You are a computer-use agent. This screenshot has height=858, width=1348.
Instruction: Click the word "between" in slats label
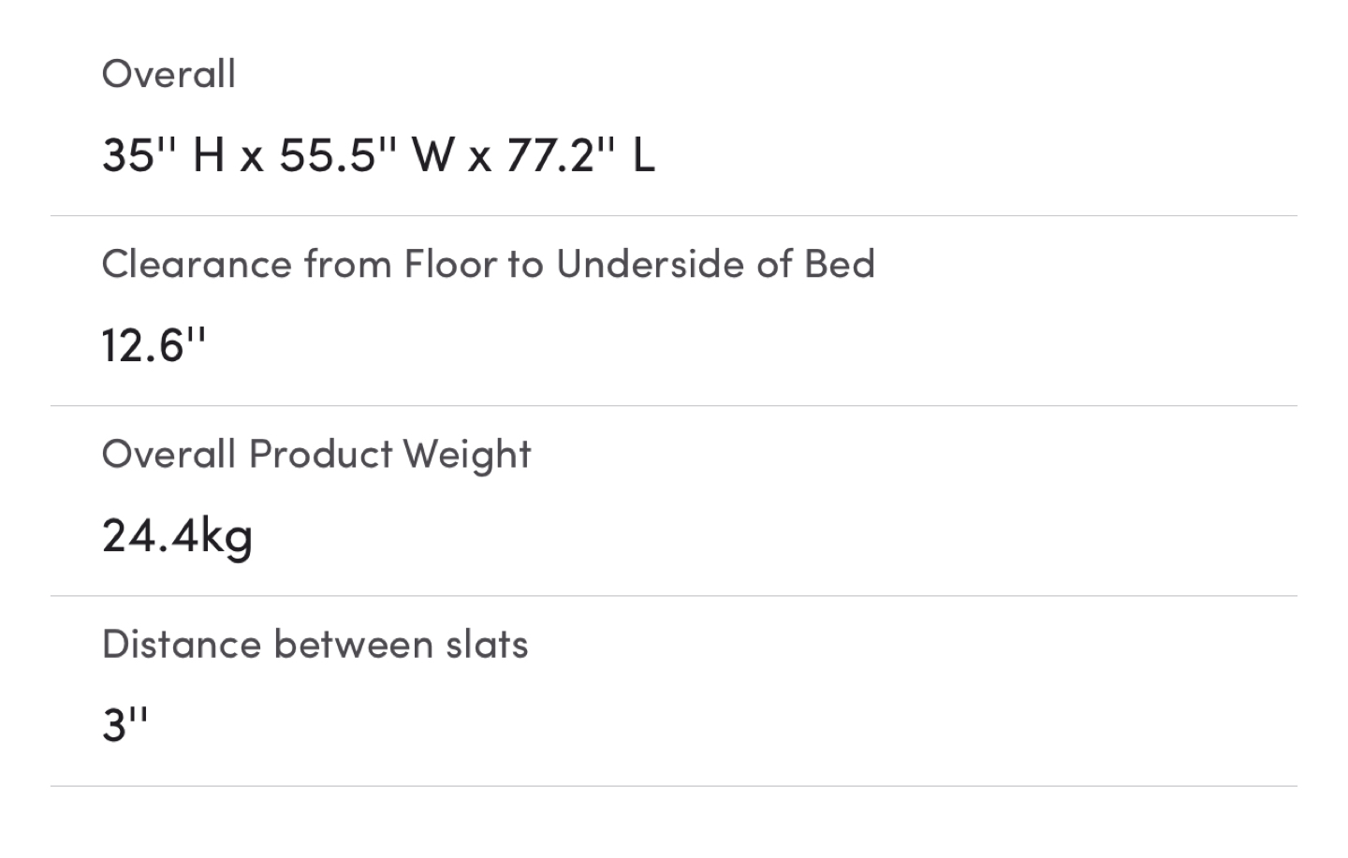(354, 645)
